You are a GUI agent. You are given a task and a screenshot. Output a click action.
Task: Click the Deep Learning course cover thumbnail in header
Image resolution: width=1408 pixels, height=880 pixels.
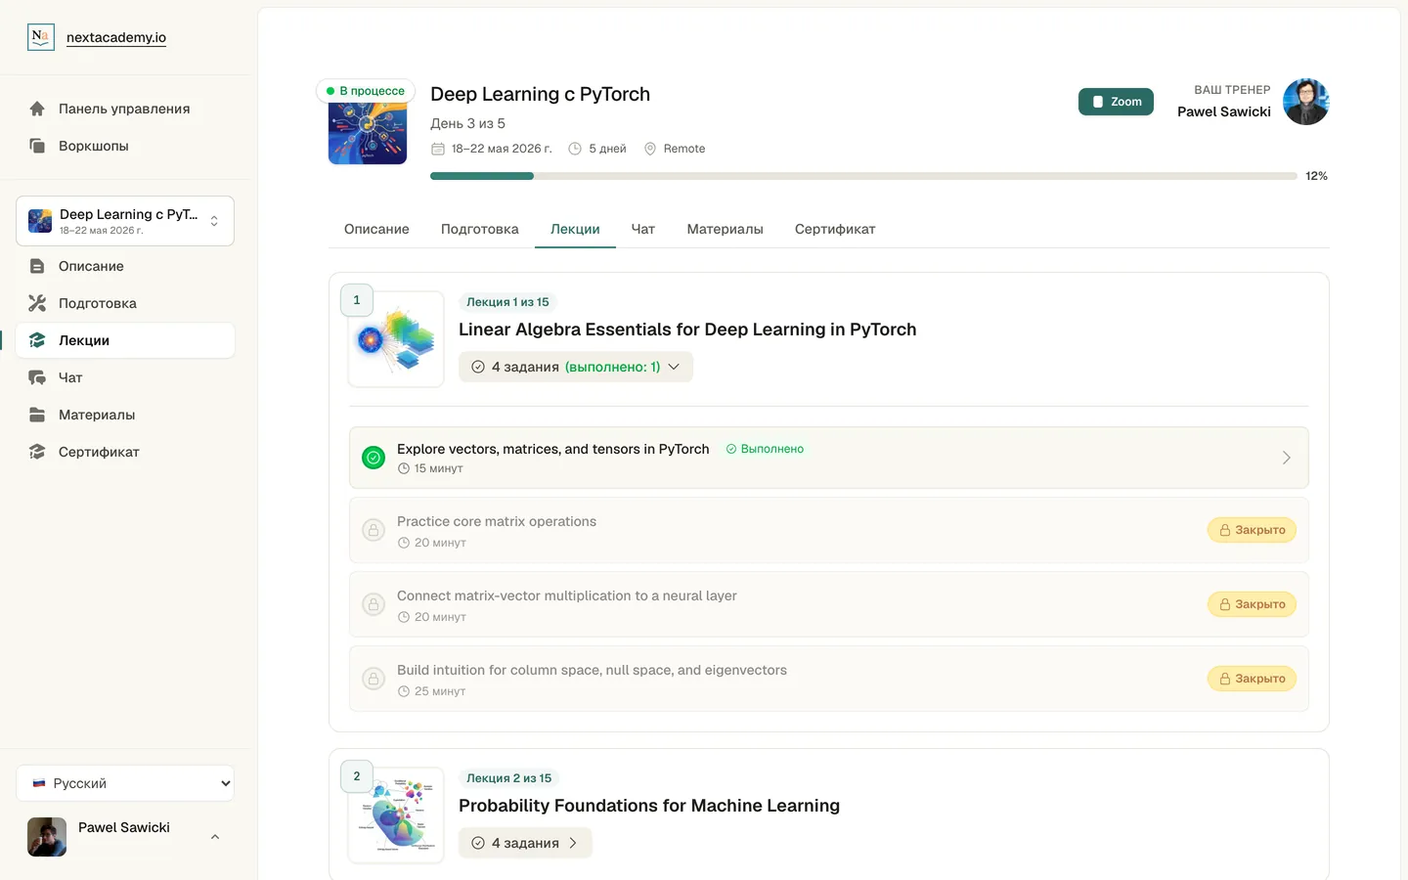tap(368, 127)
